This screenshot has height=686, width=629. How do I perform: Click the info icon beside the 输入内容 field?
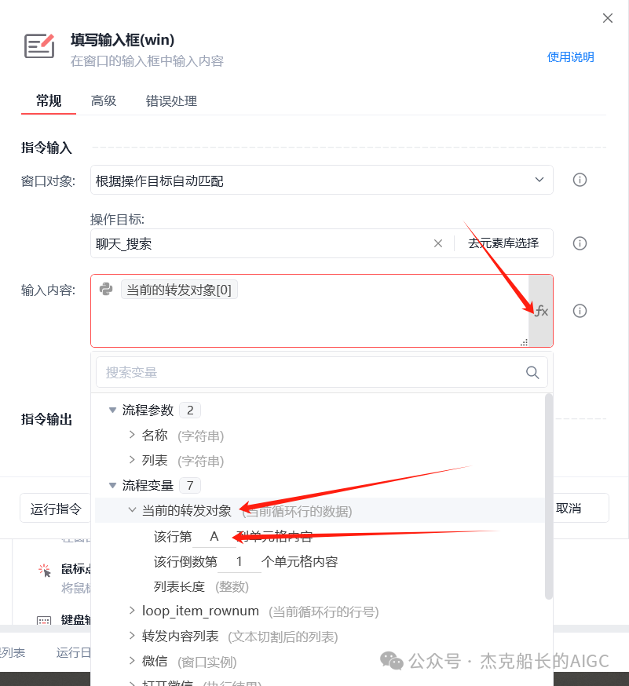click(x=580, y=311)
